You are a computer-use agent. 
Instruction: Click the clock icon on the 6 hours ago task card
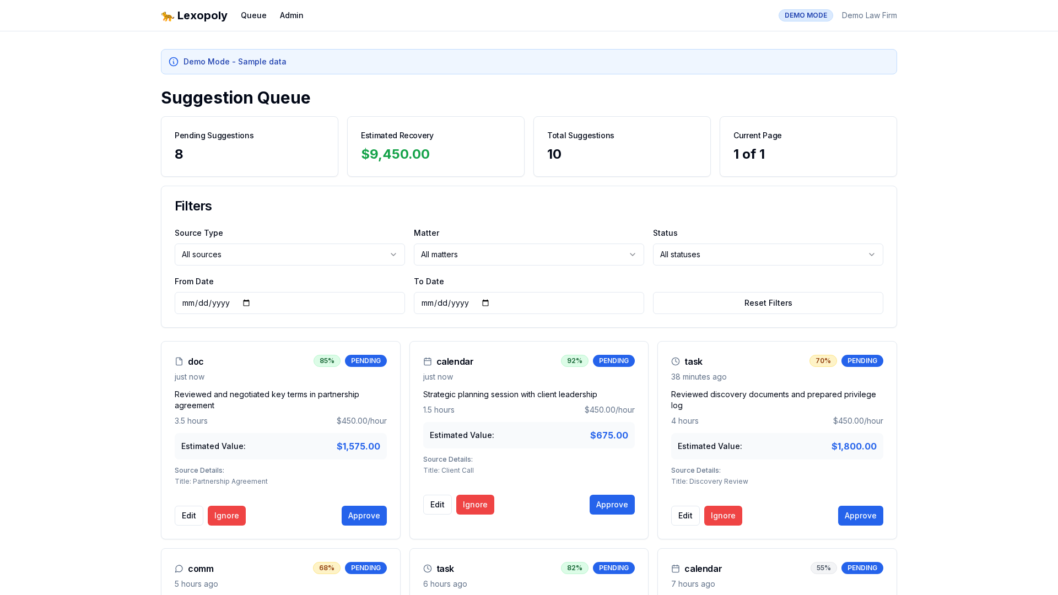click(428, 569)
